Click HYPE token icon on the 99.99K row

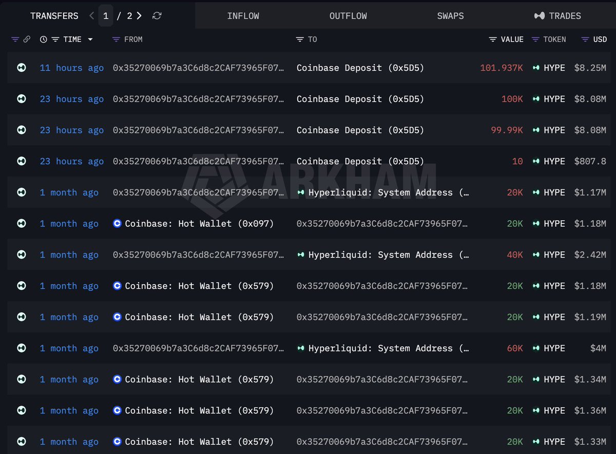[536, 130]
